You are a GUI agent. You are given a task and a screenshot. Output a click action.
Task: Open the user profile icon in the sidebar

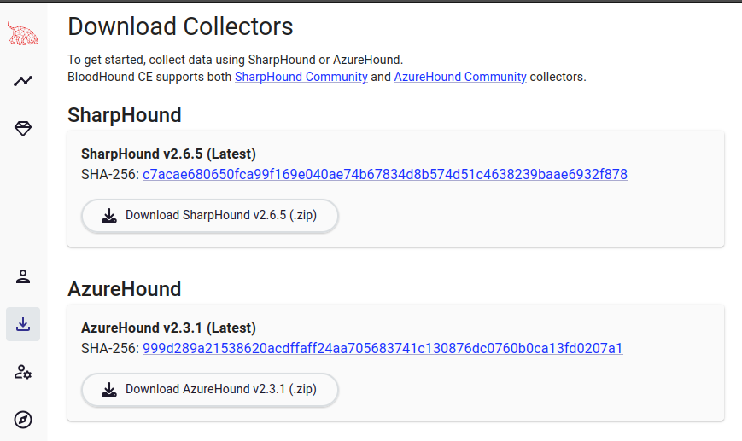pyautogui.click(x=23, y=276)
